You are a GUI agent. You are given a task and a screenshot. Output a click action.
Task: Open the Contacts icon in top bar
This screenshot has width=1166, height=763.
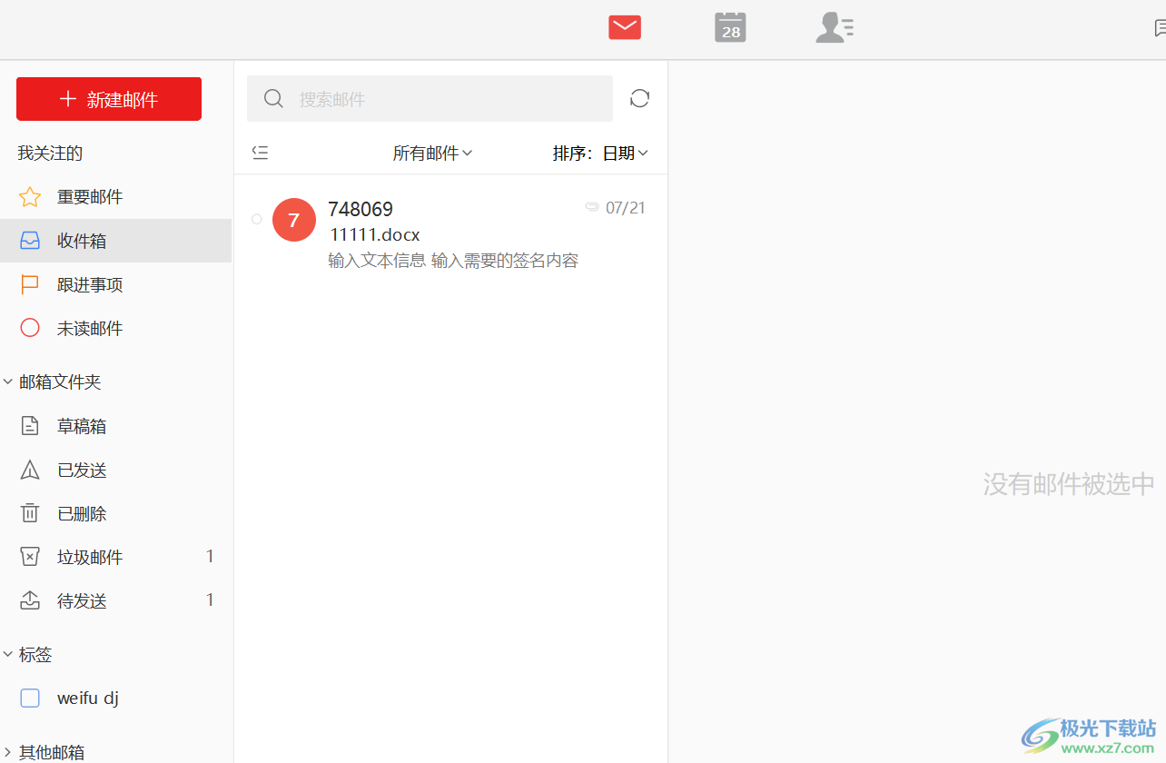(835, 28)
